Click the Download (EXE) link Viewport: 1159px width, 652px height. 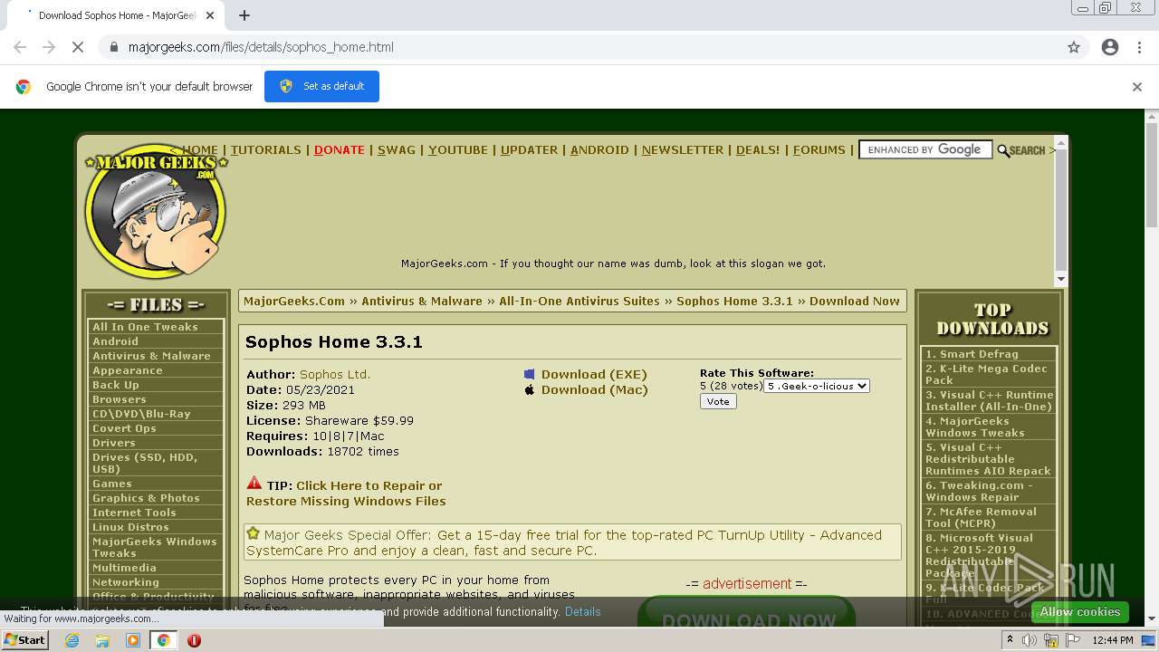(x=594, y=374)
